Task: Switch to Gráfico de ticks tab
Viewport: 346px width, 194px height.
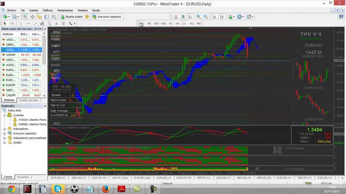Action: [28, 100]
